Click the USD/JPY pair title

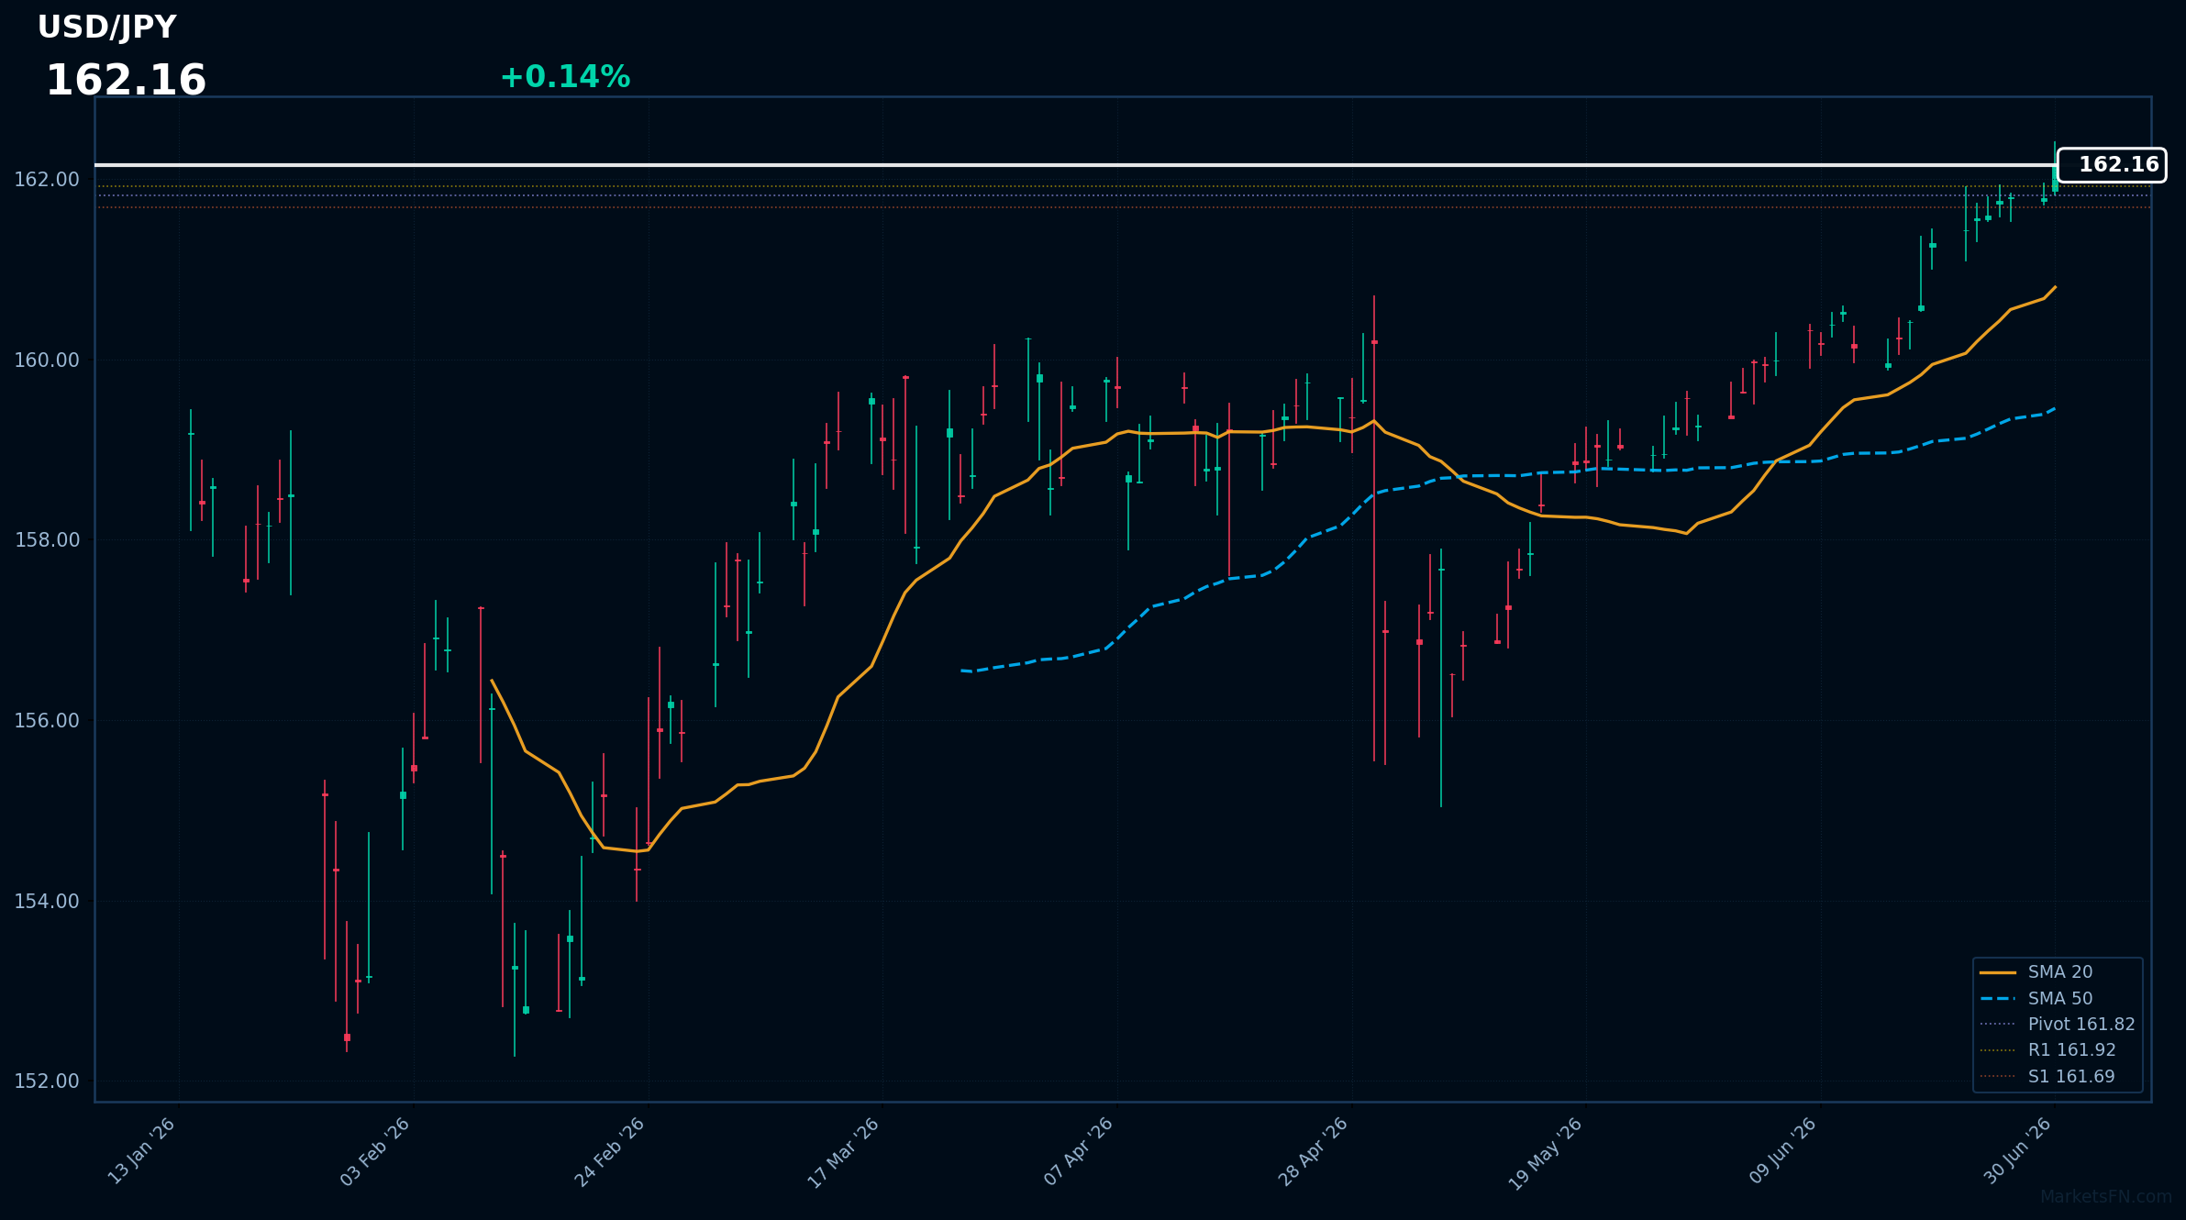[106, 28]
